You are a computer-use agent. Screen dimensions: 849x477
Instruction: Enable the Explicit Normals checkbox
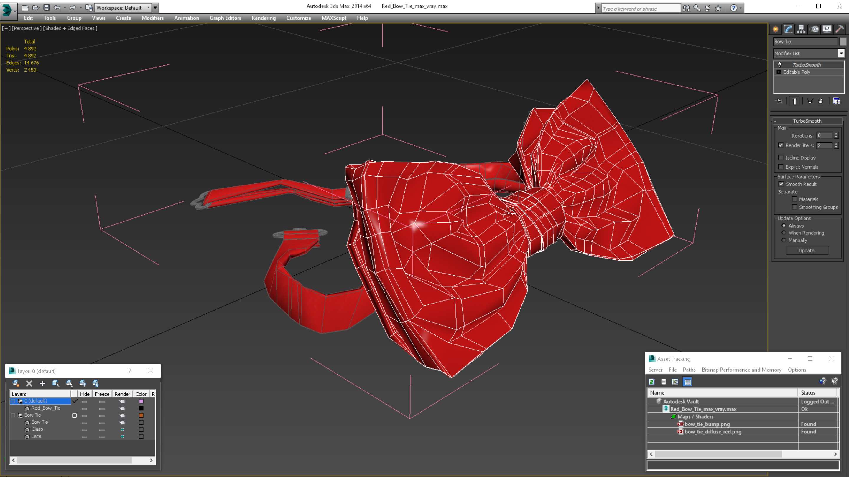click(x=781, y=167)
